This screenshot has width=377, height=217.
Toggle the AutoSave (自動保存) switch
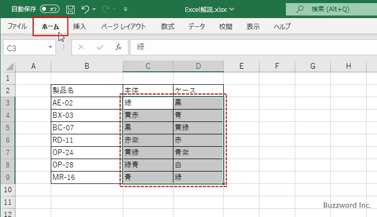50,9
